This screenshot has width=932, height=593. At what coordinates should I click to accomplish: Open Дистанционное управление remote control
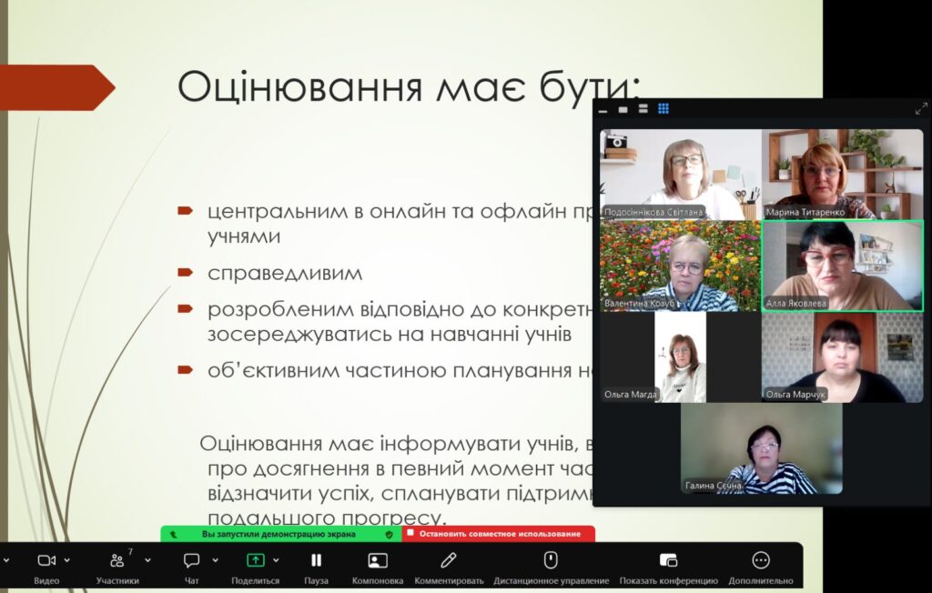[551, 559]
